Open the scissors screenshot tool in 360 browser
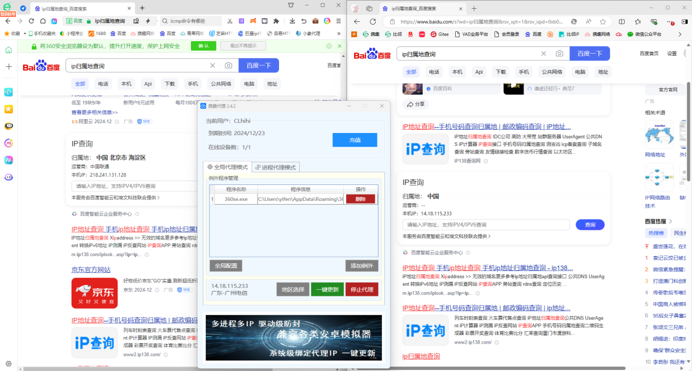692x371 pixels. click(230, 21)
